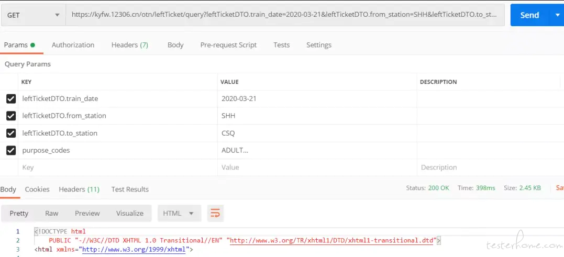Select the Visualize response view
The image size is (564, 257).
(x=130, y=213)
